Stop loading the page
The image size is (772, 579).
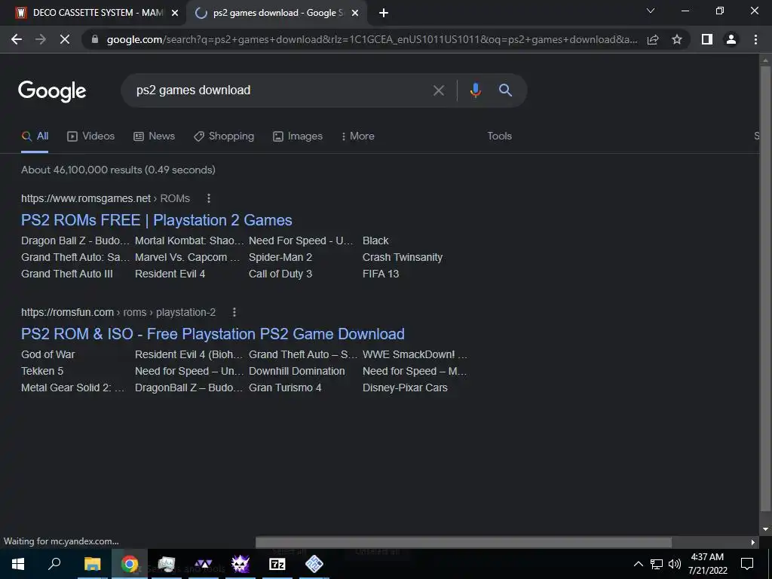point(65,39)
